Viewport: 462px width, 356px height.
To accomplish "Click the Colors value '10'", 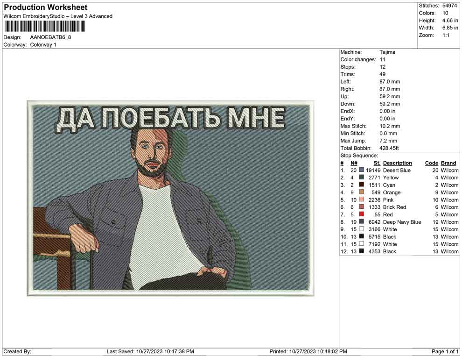I will pos(445,13).
